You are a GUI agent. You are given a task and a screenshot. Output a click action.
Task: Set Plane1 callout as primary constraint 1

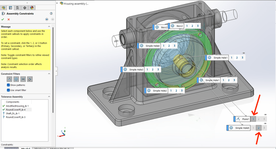(x=253, y=119)
